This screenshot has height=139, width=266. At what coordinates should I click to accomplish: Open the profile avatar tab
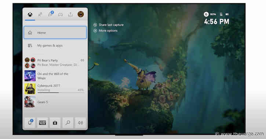[x=81, y=14]
